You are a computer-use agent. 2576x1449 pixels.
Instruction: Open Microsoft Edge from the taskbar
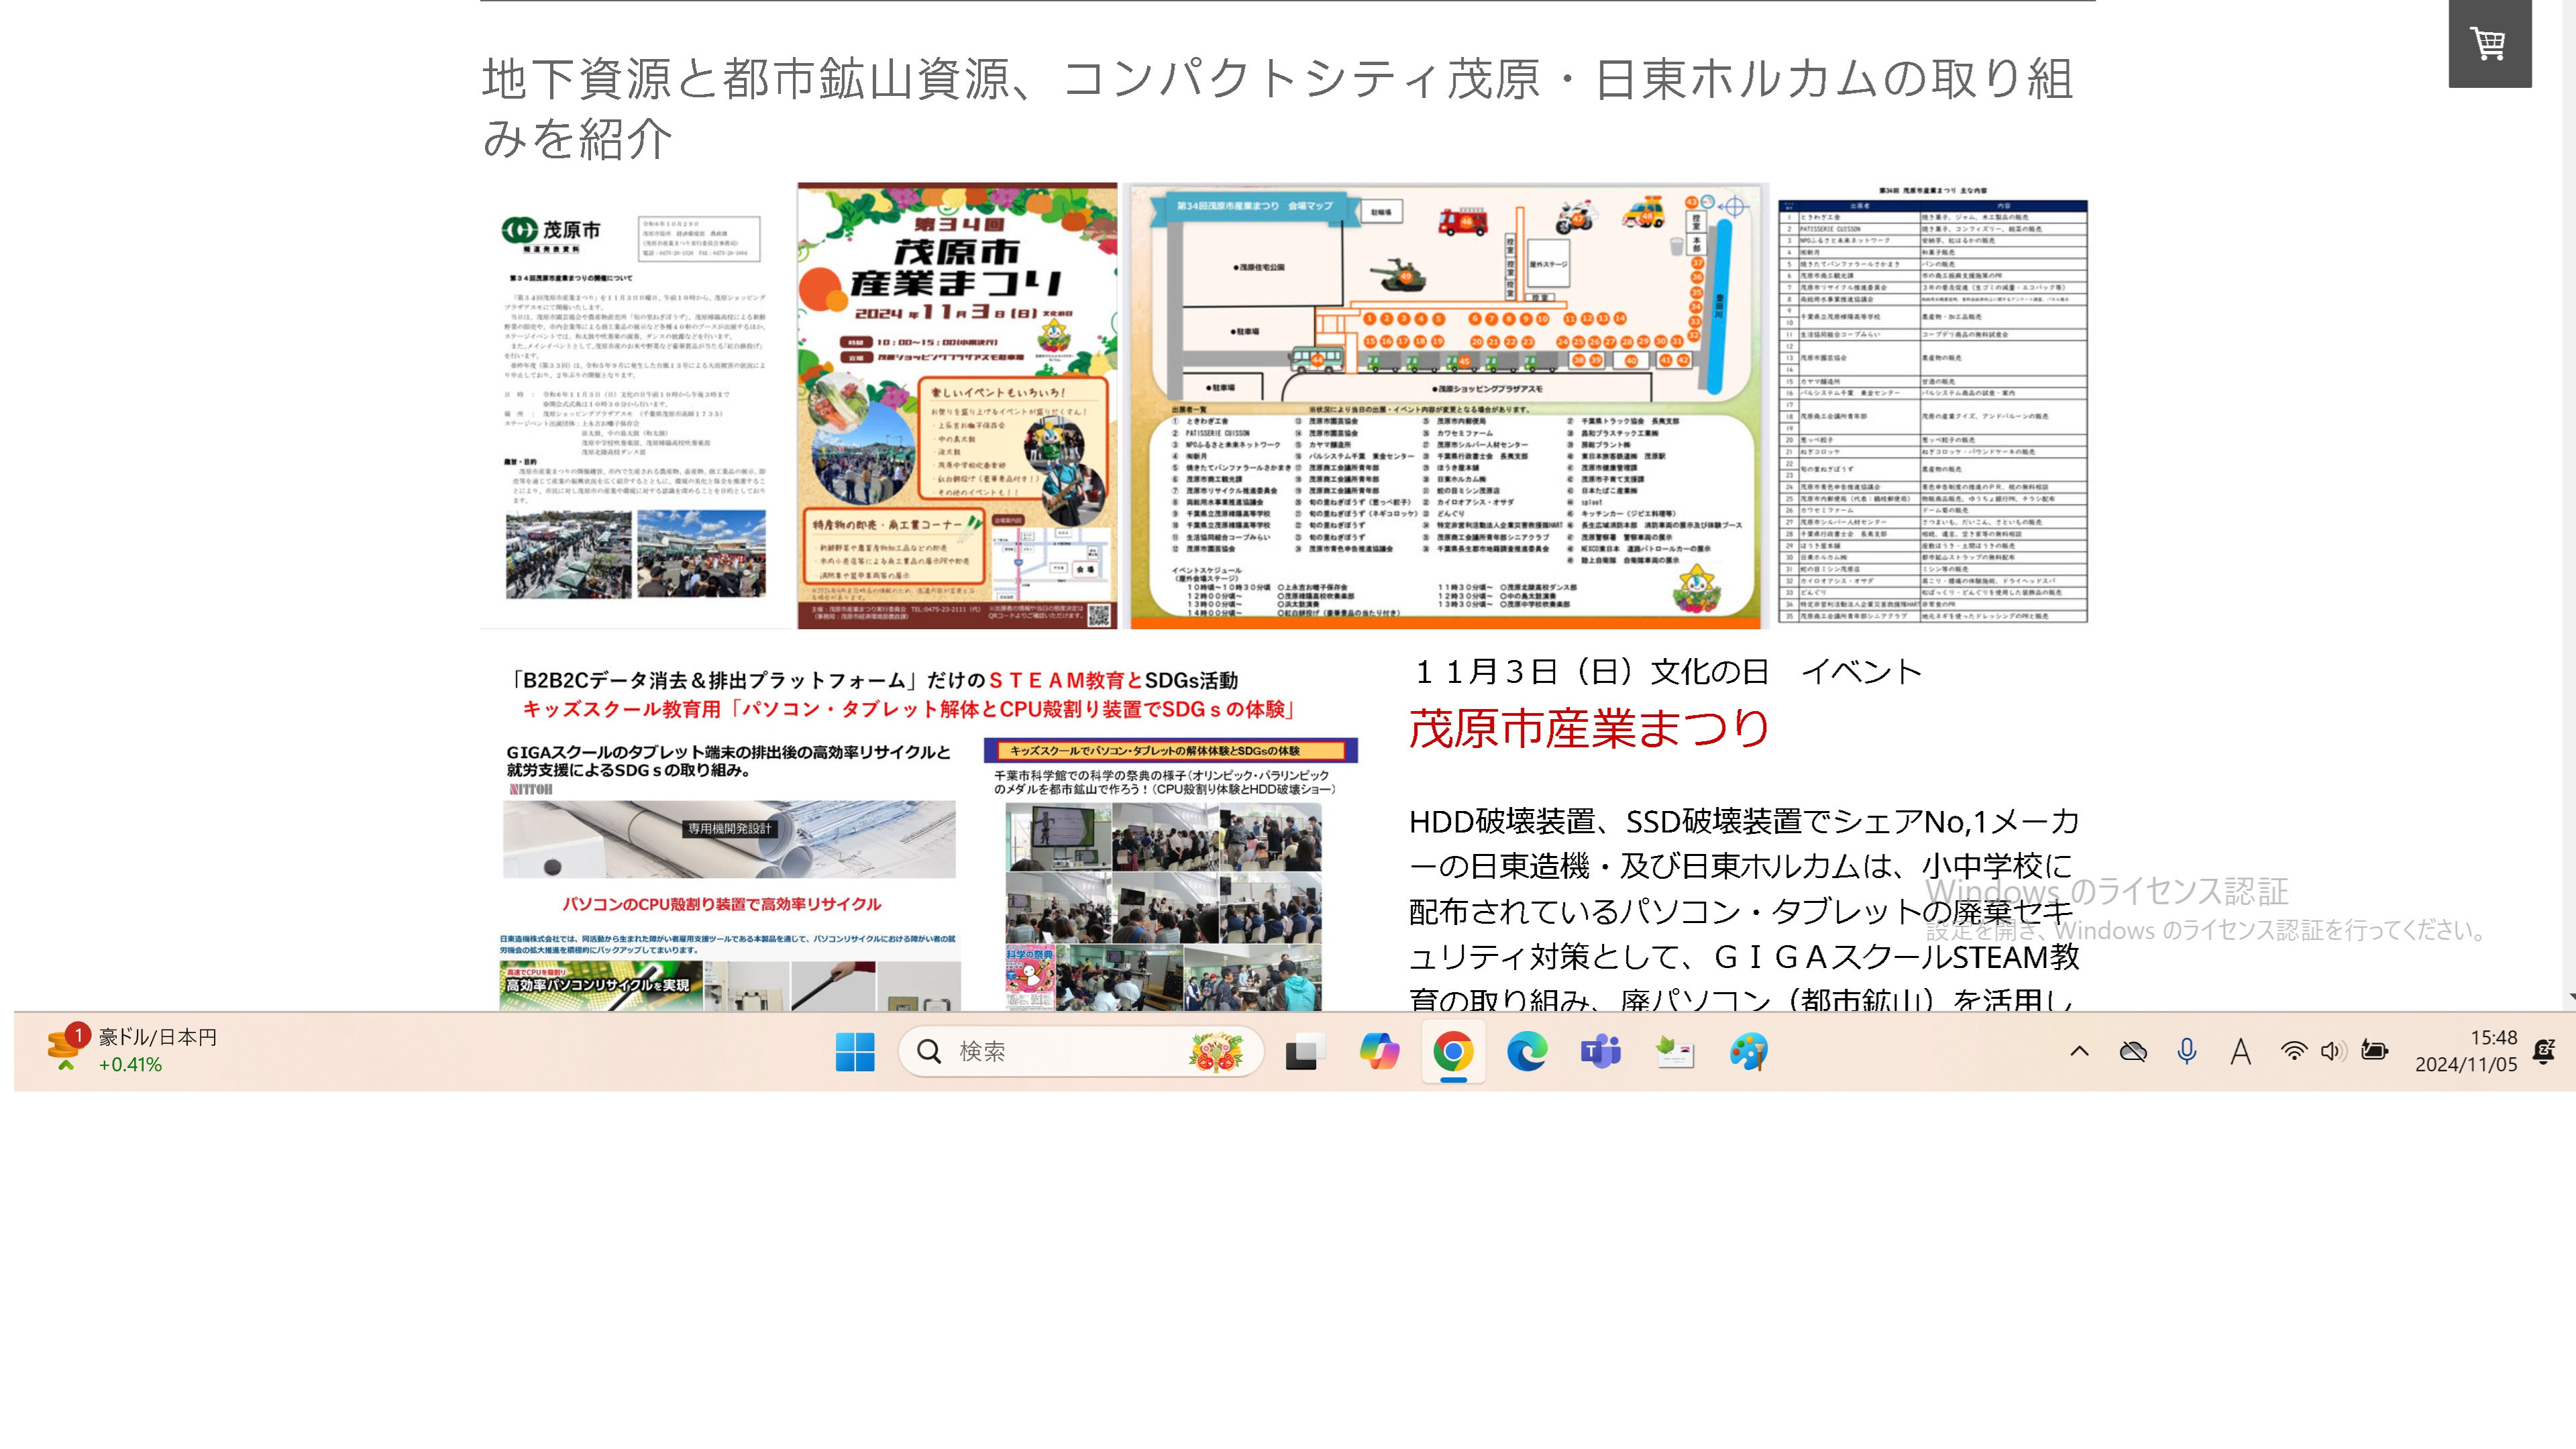[1528, 1051]
